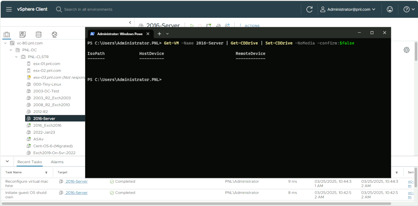
Task: Click Completed status of the Reconfigure task
Action: pos(123,181)
